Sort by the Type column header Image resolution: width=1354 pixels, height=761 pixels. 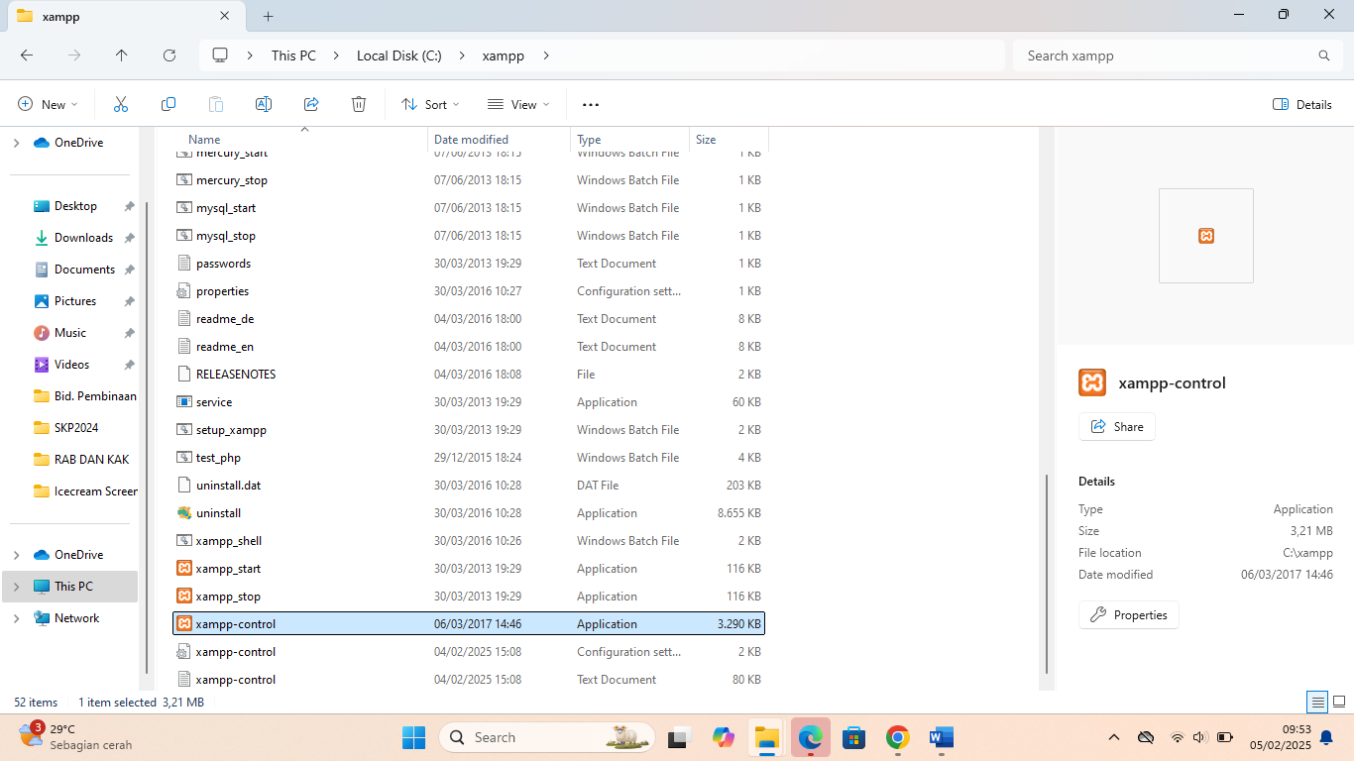pyautogui.click(x=630, y=140)
